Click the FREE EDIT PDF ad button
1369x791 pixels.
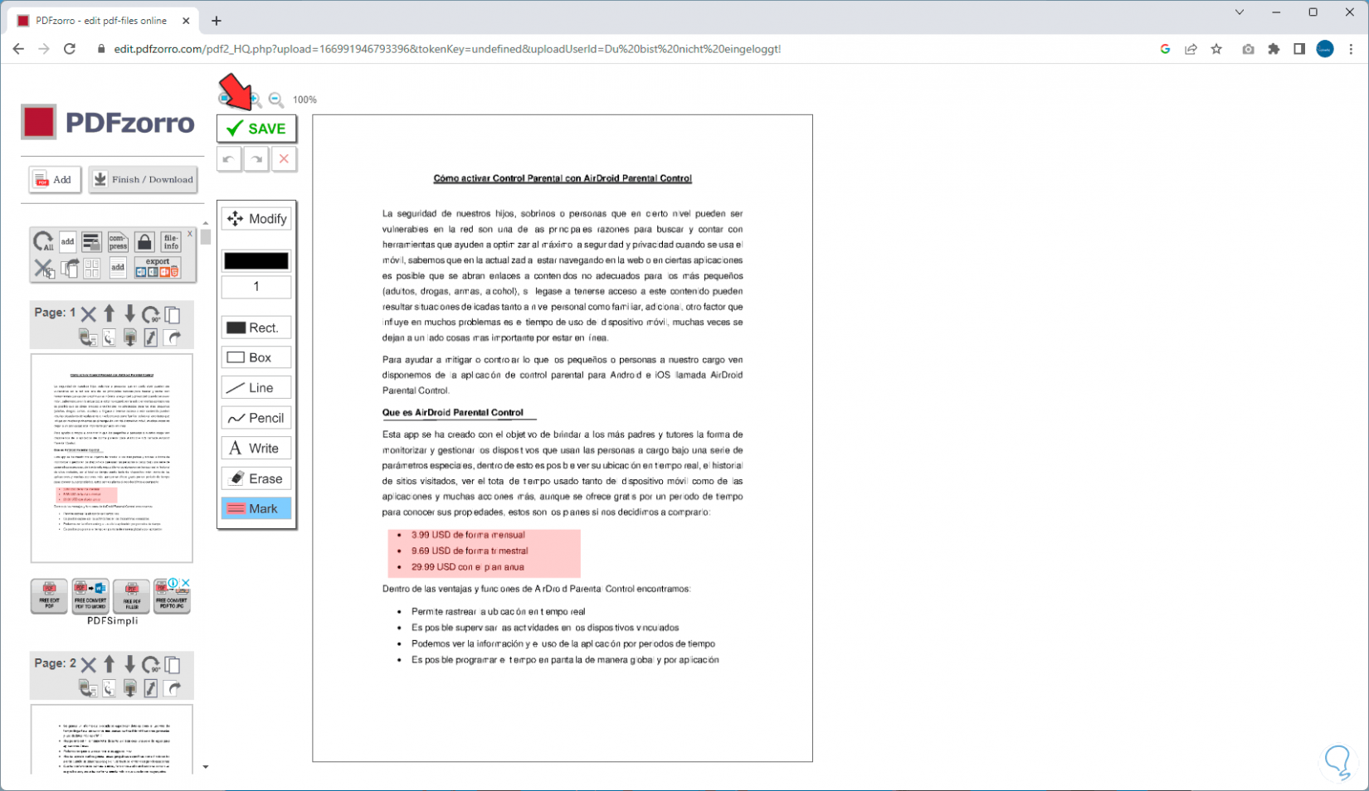point(49,596)
